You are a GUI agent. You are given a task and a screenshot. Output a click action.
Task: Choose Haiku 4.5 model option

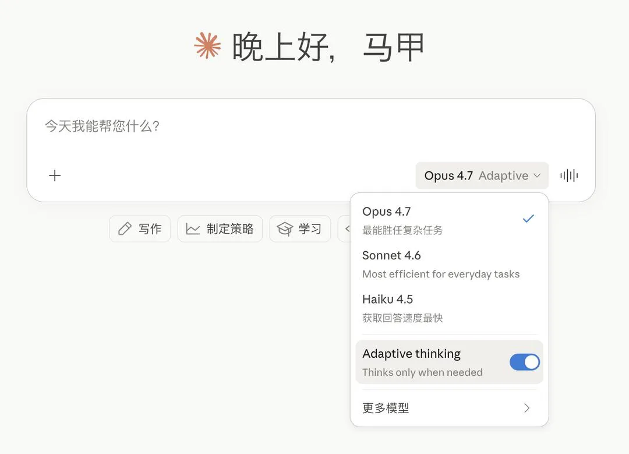tap(449, 308)
